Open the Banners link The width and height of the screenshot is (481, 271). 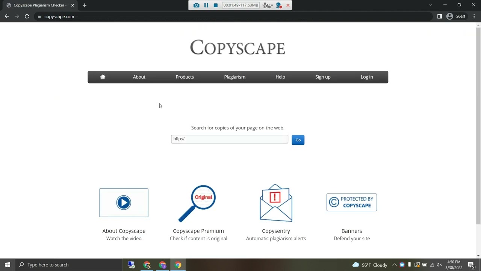(x=352, y=231)
